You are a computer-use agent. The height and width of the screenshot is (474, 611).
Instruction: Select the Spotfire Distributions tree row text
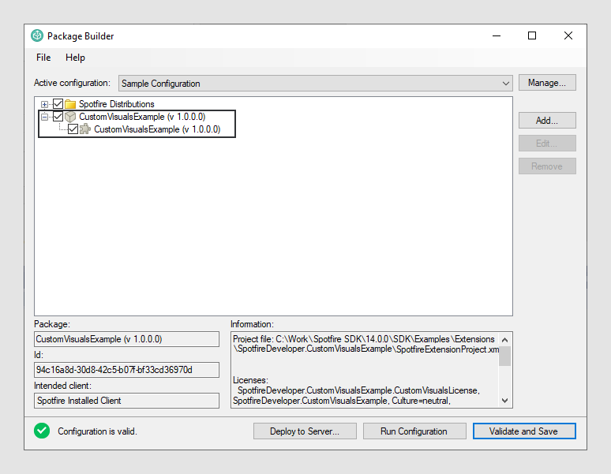(x=117, y=104)
